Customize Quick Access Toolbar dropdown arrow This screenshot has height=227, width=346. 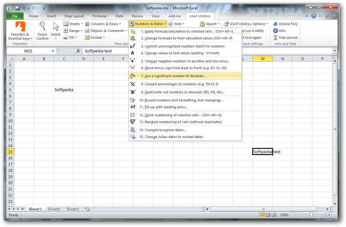(44, 9)
